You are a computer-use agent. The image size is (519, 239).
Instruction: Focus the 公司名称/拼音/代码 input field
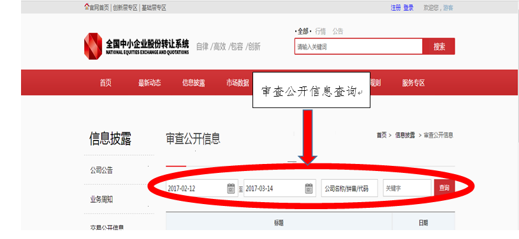click(349, 189)
